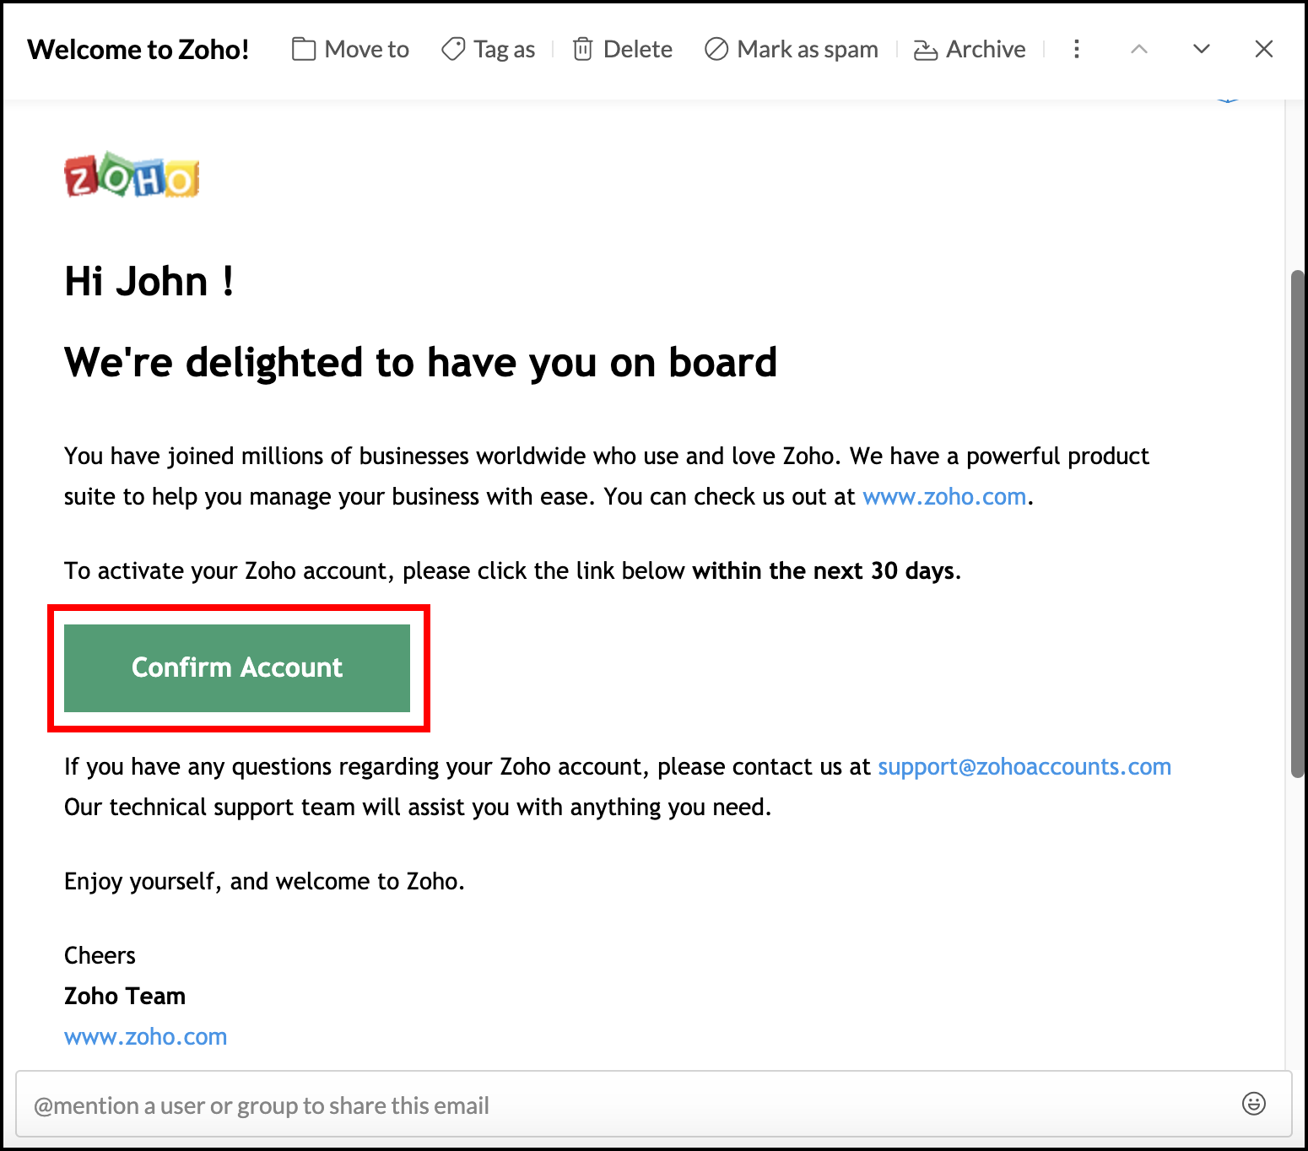Viewport: 1308px width, 1151px height.
Task: Select the Mark as spam text label
Action: point(807,50)
